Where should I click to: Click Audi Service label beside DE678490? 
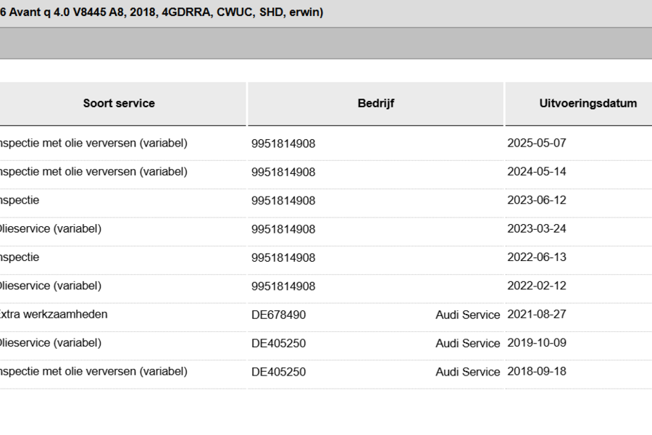[467, 315]
